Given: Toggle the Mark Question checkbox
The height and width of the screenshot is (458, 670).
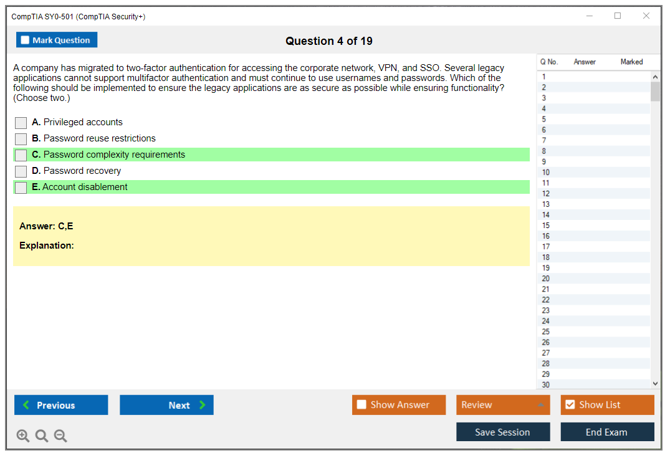Looking at the screenshot, I should (x=26, y=41).
